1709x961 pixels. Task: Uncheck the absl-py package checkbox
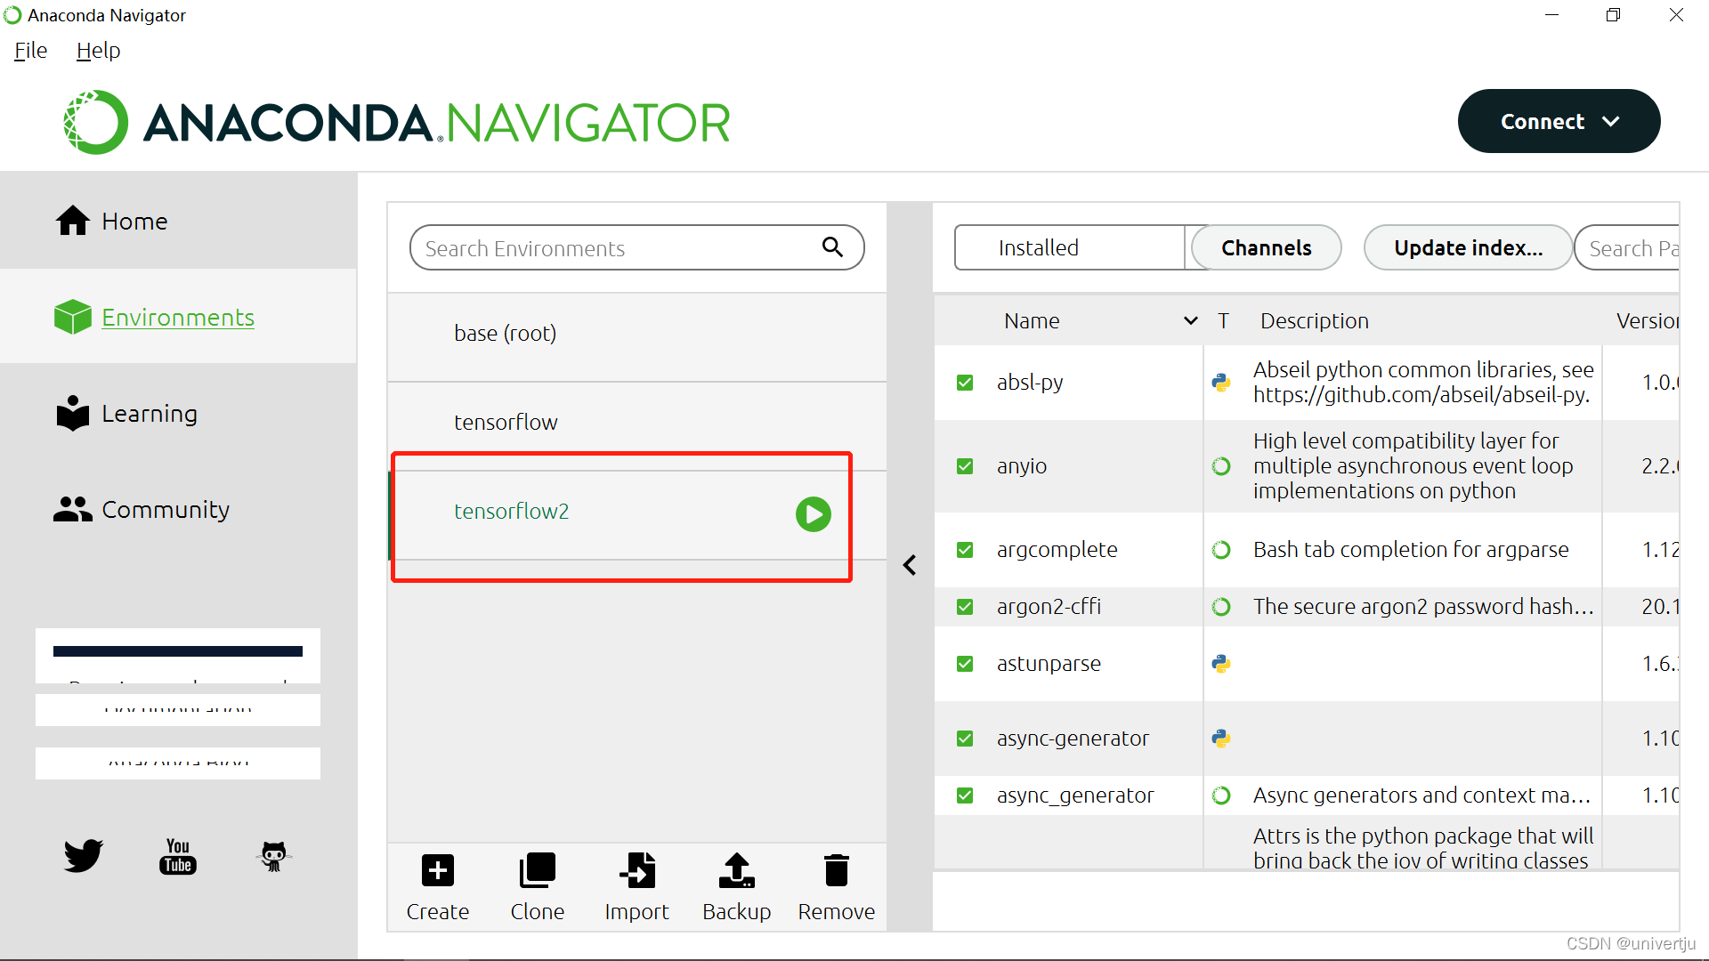965,383
